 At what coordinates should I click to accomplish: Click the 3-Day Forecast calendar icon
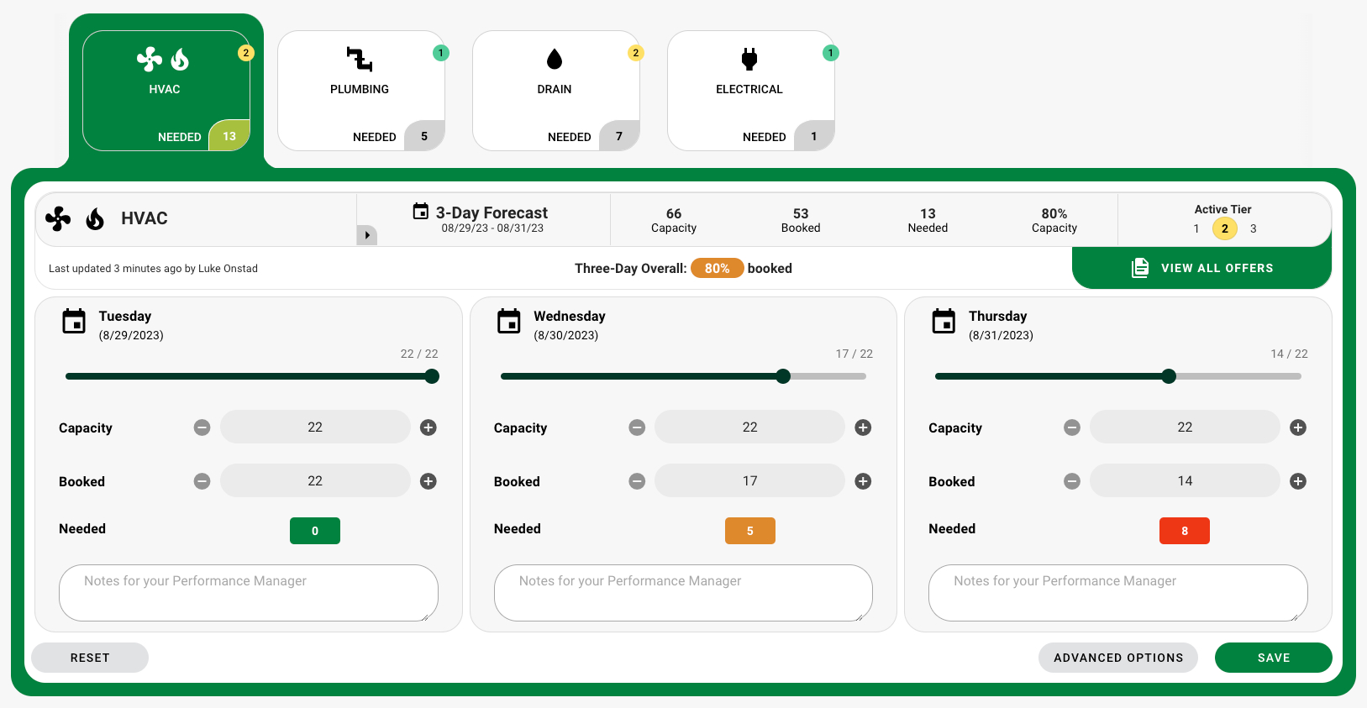pos(421,212)
